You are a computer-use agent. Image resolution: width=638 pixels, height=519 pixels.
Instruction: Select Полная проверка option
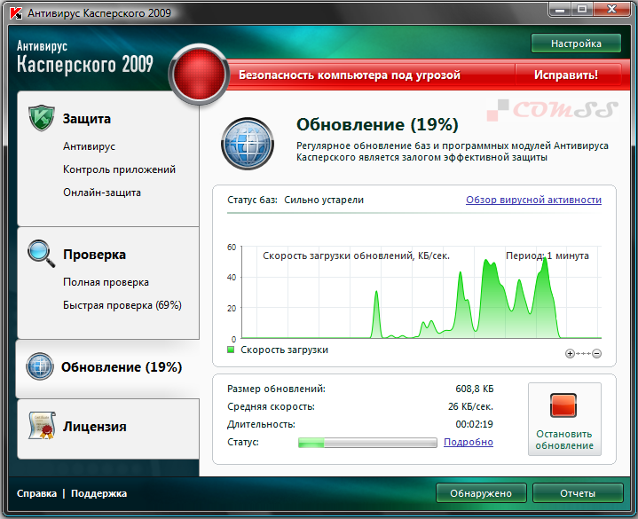click(x=106, y=282)
